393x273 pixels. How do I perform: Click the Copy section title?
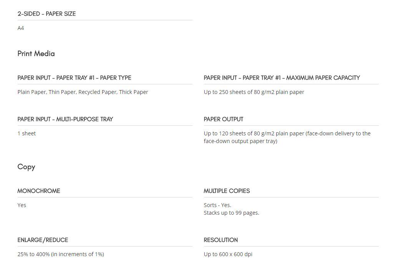(x=27, y=167)
